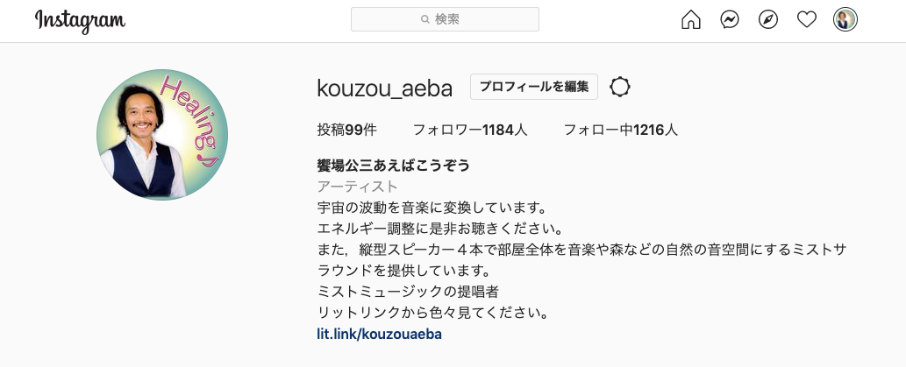Open the small profile avatar in the top bar

(845, 20)
